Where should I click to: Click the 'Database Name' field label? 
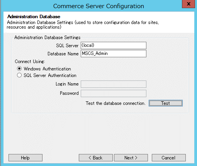63,54
